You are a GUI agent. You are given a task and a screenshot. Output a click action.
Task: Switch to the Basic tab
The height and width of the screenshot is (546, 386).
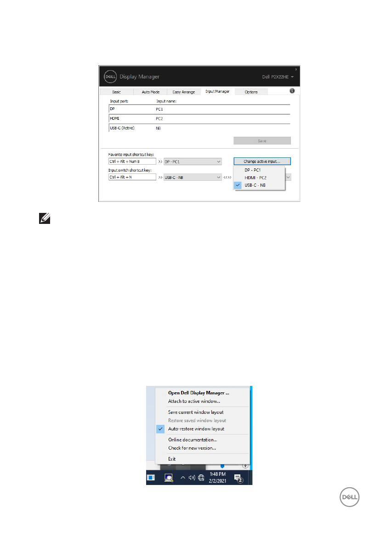[116, 92]
